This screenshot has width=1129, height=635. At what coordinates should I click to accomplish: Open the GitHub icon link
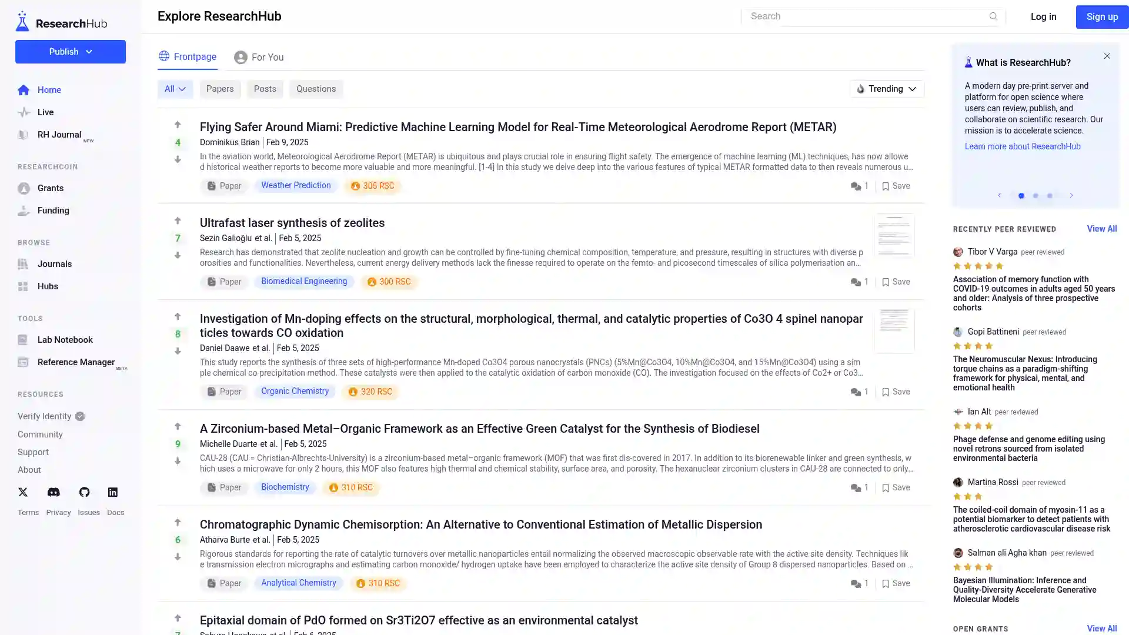84,492
